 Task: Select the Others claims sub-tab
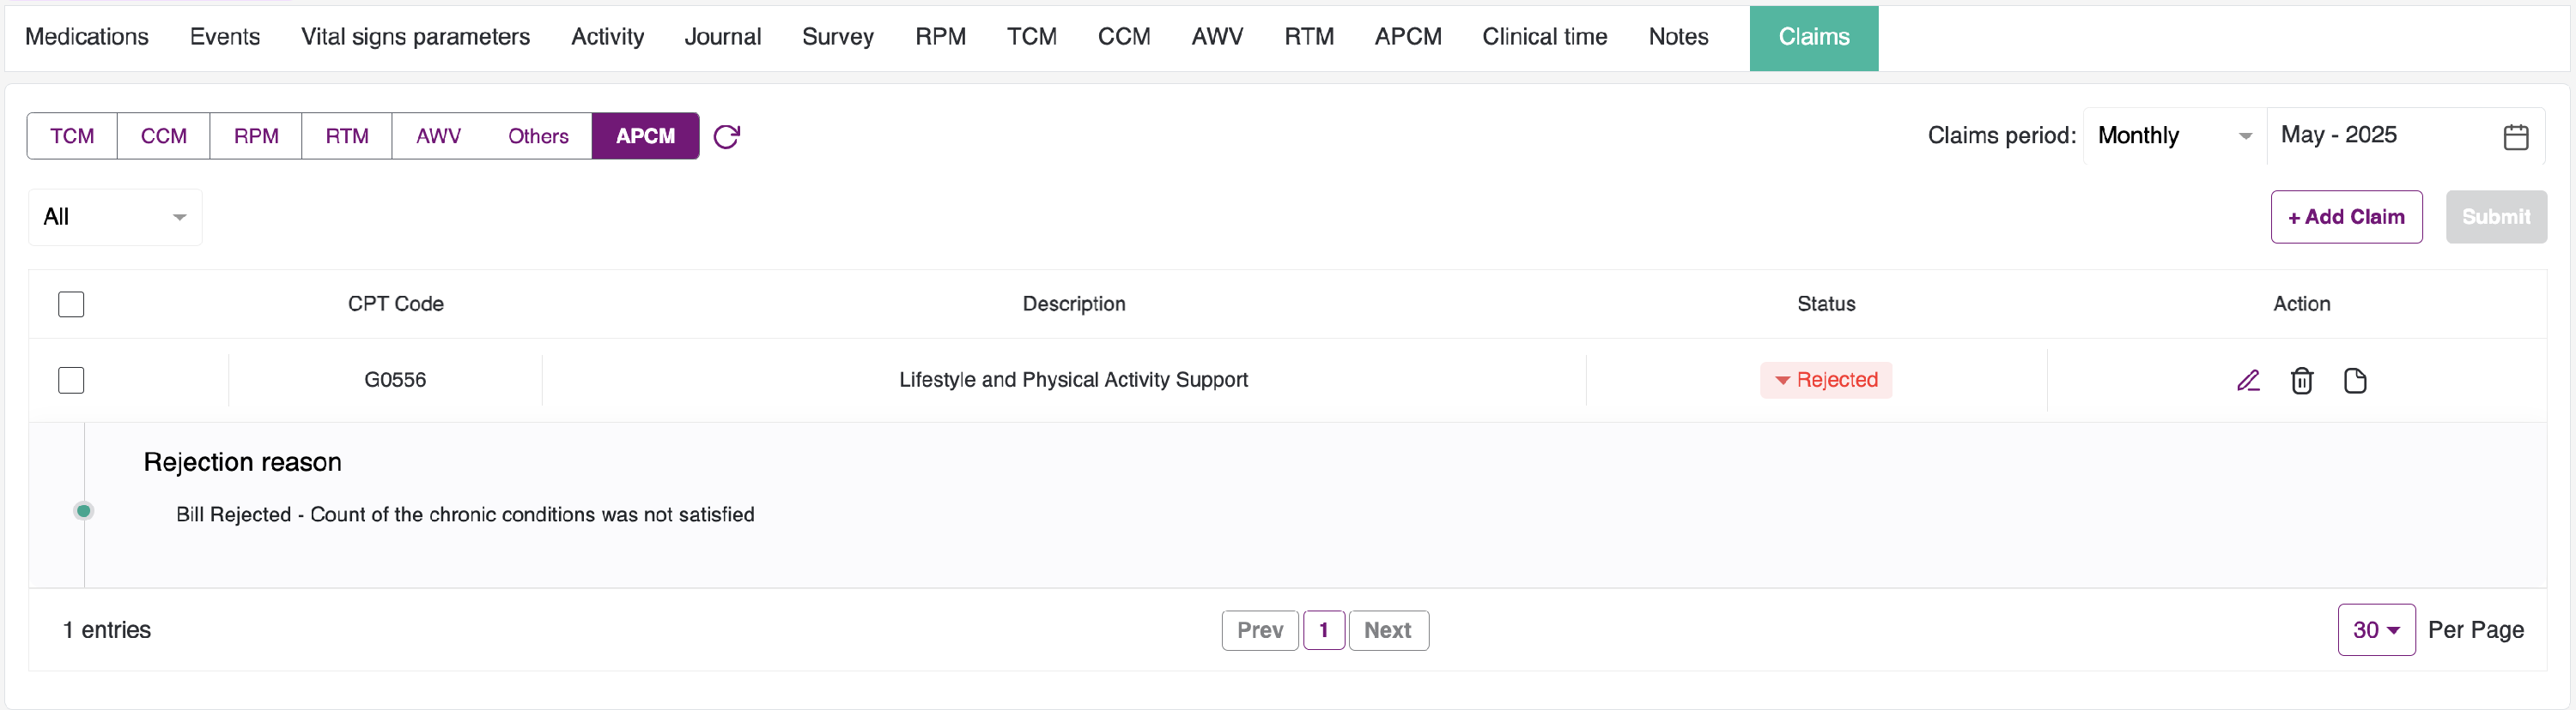tap(538, 135)
